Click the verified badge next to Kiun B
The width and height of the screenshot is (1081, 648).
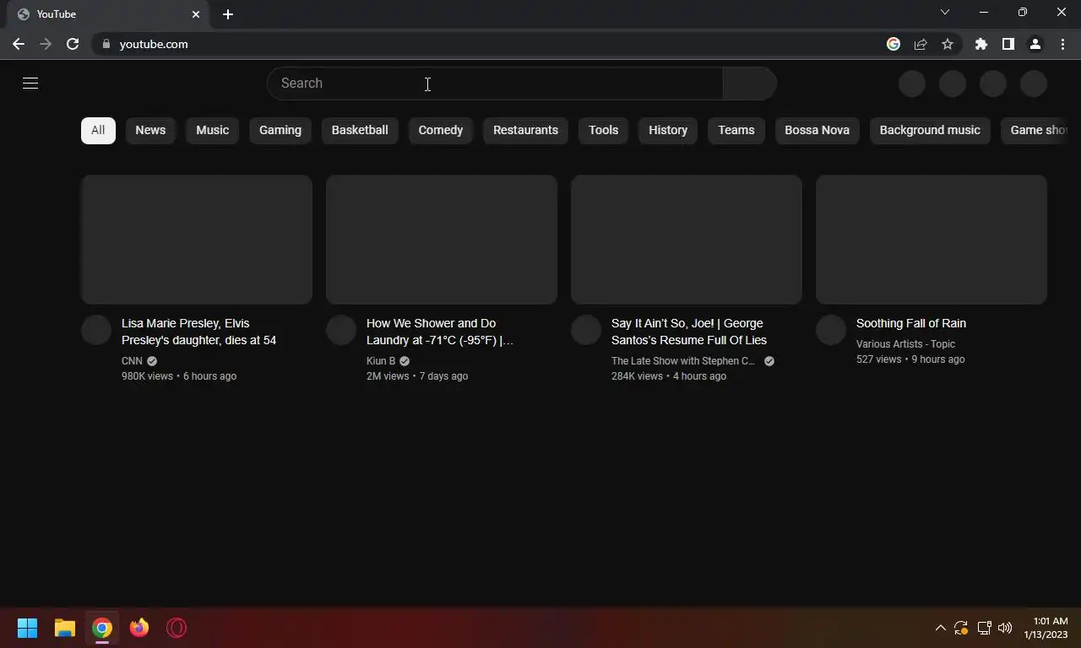click(x=405, y=361)
